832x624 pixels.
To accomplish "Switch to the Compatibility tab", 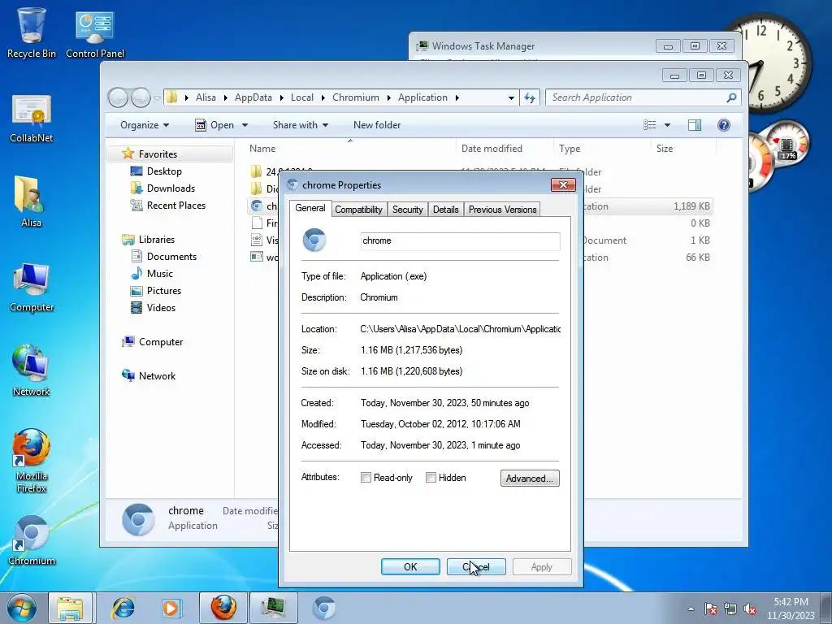I will click(x=358, y=210).
